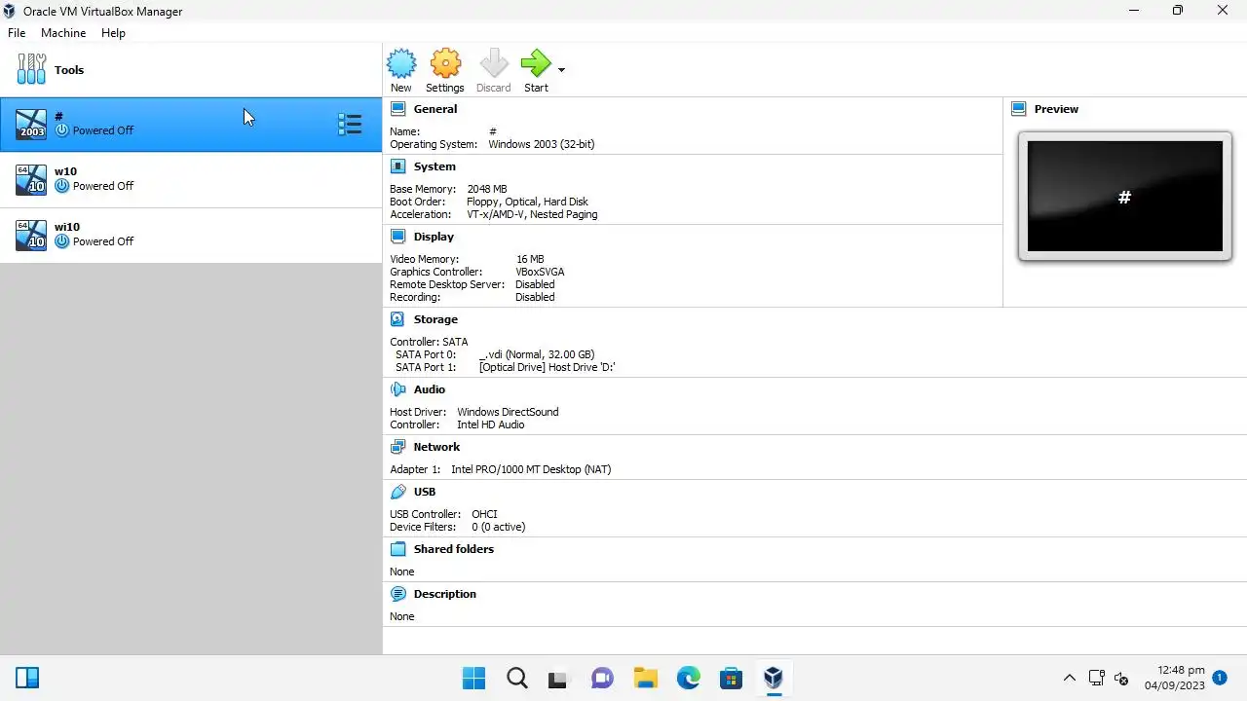Click the General section monitor icon
This screenshot has height=701, width=1247.
[x=397, y=109]
